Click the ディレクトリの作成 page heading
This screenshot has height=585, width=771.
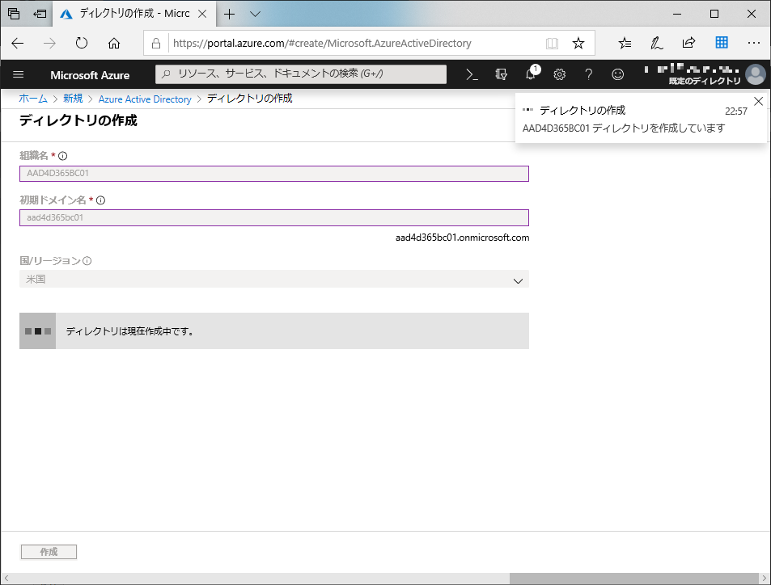[78, 120]
